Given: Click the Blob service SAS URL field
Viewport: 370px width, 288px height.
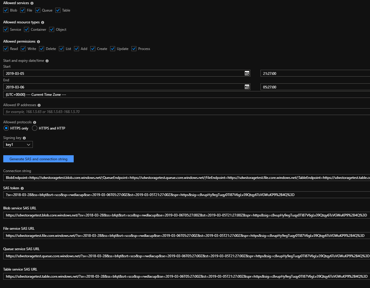Looking at the screenshot, I should (x=186, y=215).
